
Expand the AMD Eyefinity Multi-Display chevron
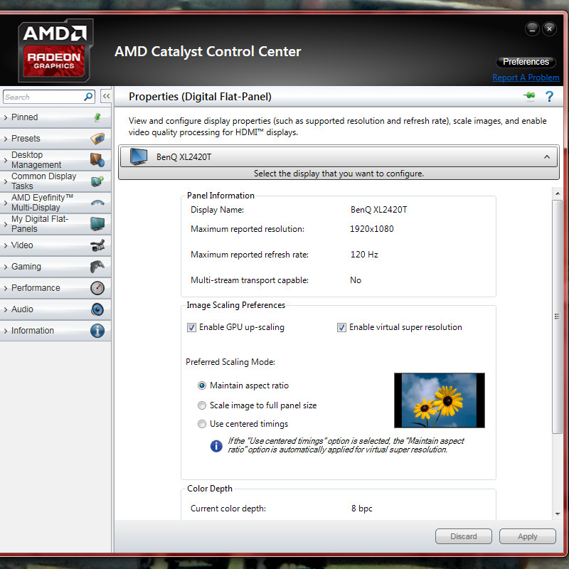pos(6,203)
